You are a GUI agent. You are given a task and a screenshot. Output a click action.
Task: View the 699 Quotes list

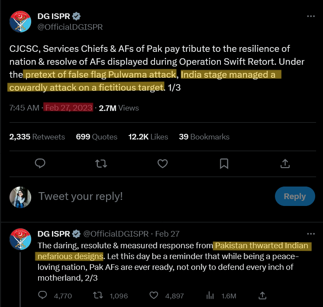click(97, 137)
